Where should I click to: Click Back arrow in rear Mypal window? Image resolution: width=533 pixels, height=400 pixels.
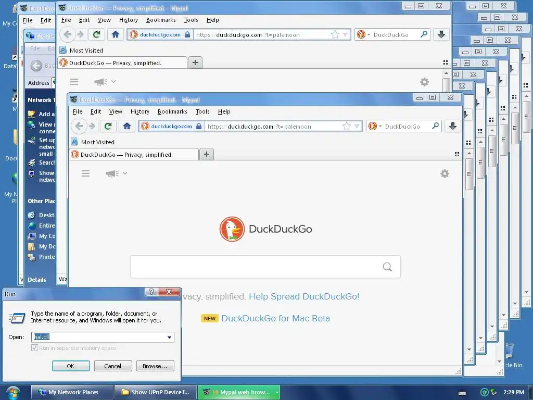[67, 34]
